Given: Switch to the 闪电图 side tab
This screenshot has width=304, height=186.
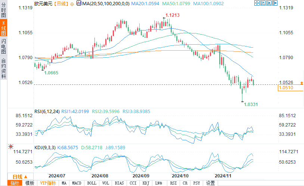Looking at the screenshot, I should [3, 46].
